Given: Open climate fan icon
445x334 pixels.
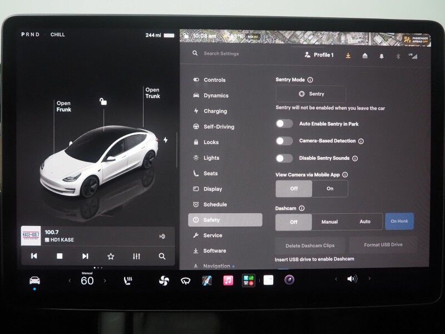Looking at the screenshot, I should point(164,281).
